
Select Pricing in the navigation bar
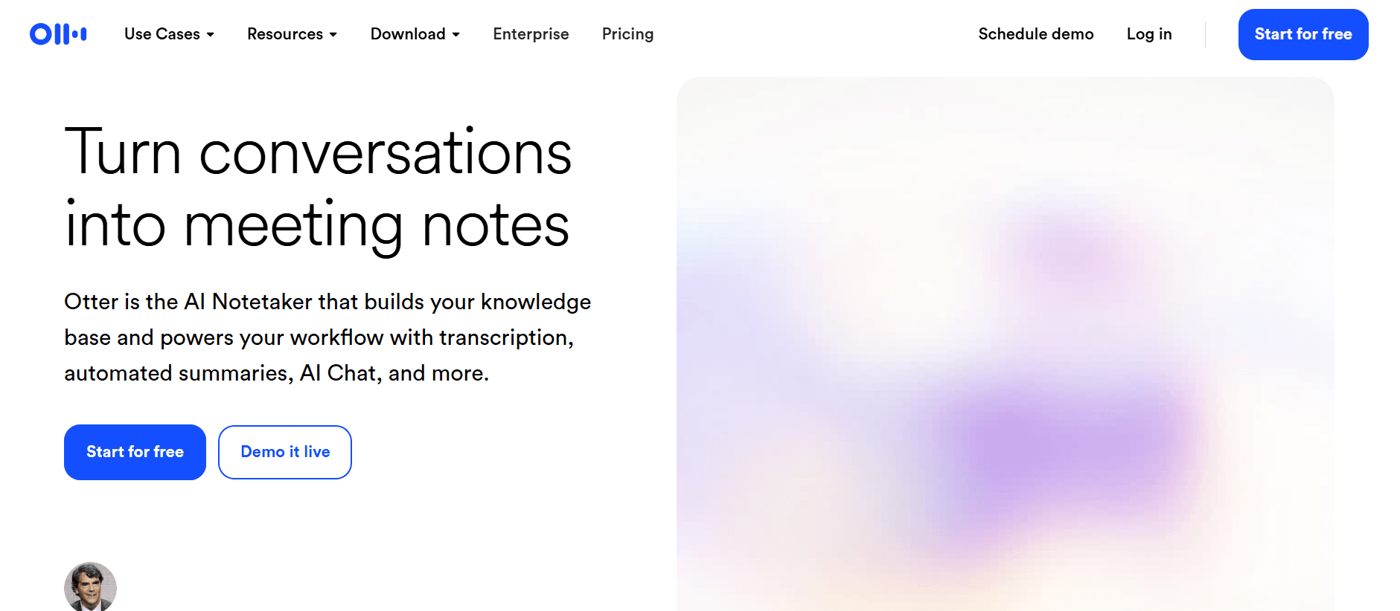[x=627, y=34]
